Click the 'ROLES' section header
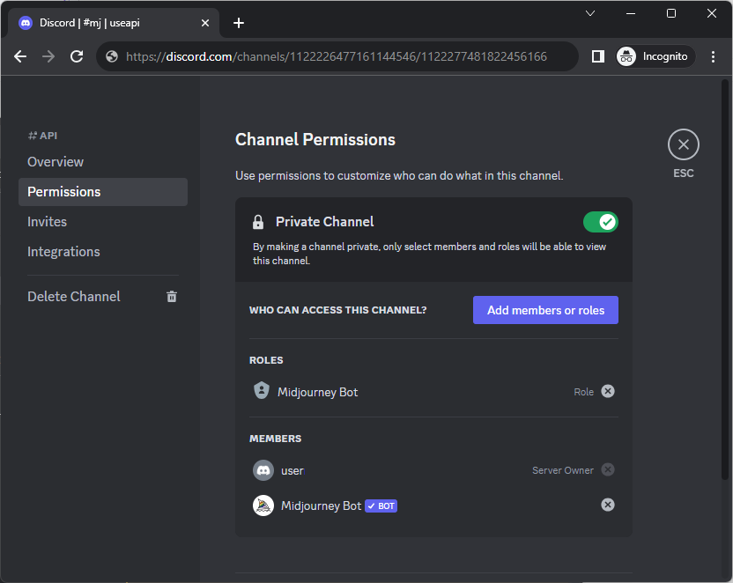 click(x=266, y=360)
